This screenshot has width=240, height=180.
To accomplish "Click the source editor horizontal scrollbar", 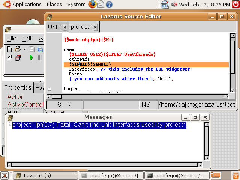I will tap(142, 96).
